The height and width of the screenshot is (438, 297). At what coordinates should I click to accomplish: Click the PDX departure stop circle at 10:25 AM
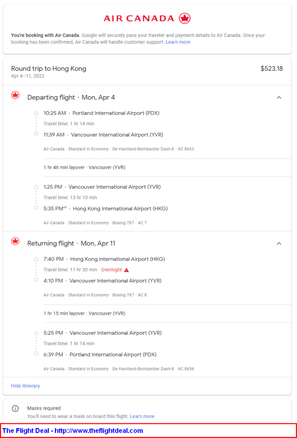(x=36, y=113)
